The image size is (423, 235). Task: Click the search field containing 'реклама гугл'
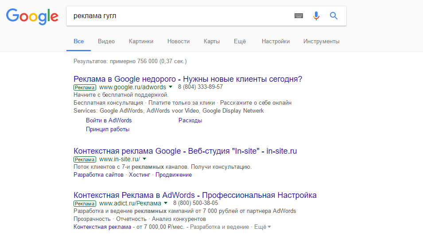177,16
